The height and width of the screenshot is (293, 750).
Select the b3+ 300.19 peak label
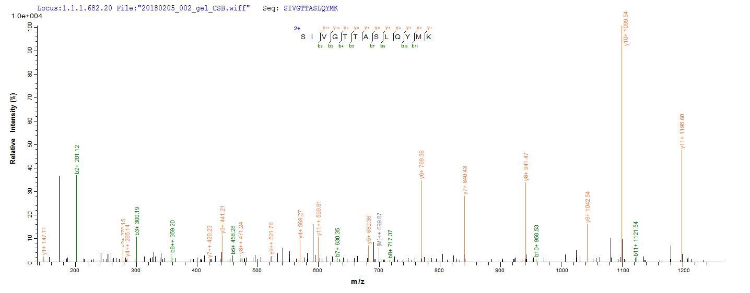pyautogui.click(x=137, y=221)
